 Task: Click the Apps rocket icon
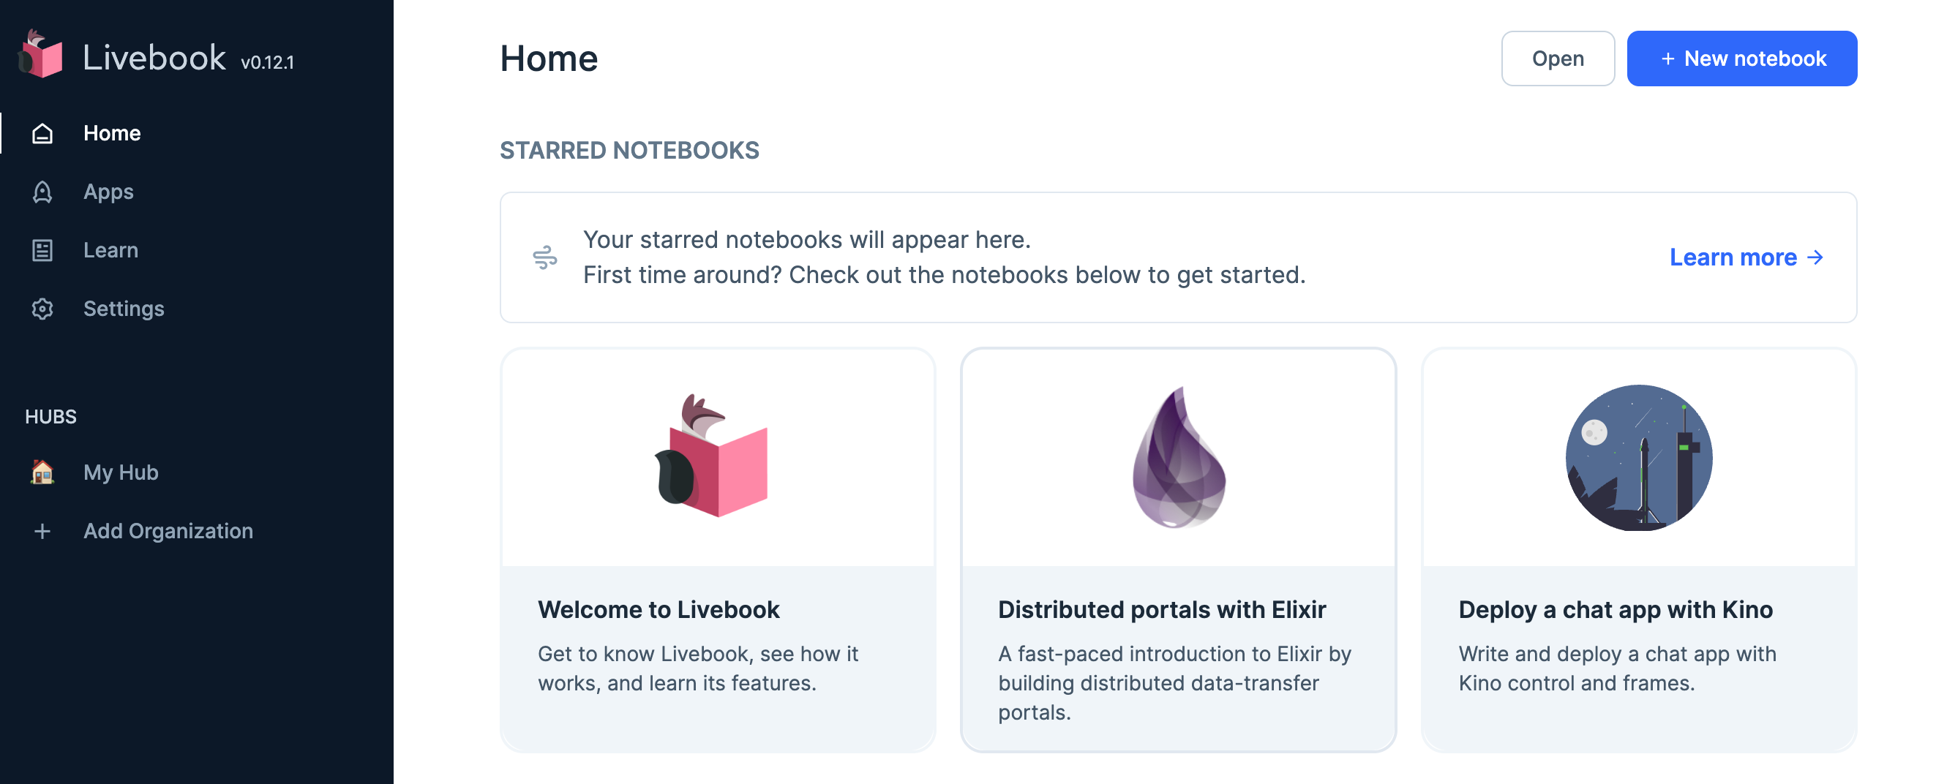click(42, 192)
